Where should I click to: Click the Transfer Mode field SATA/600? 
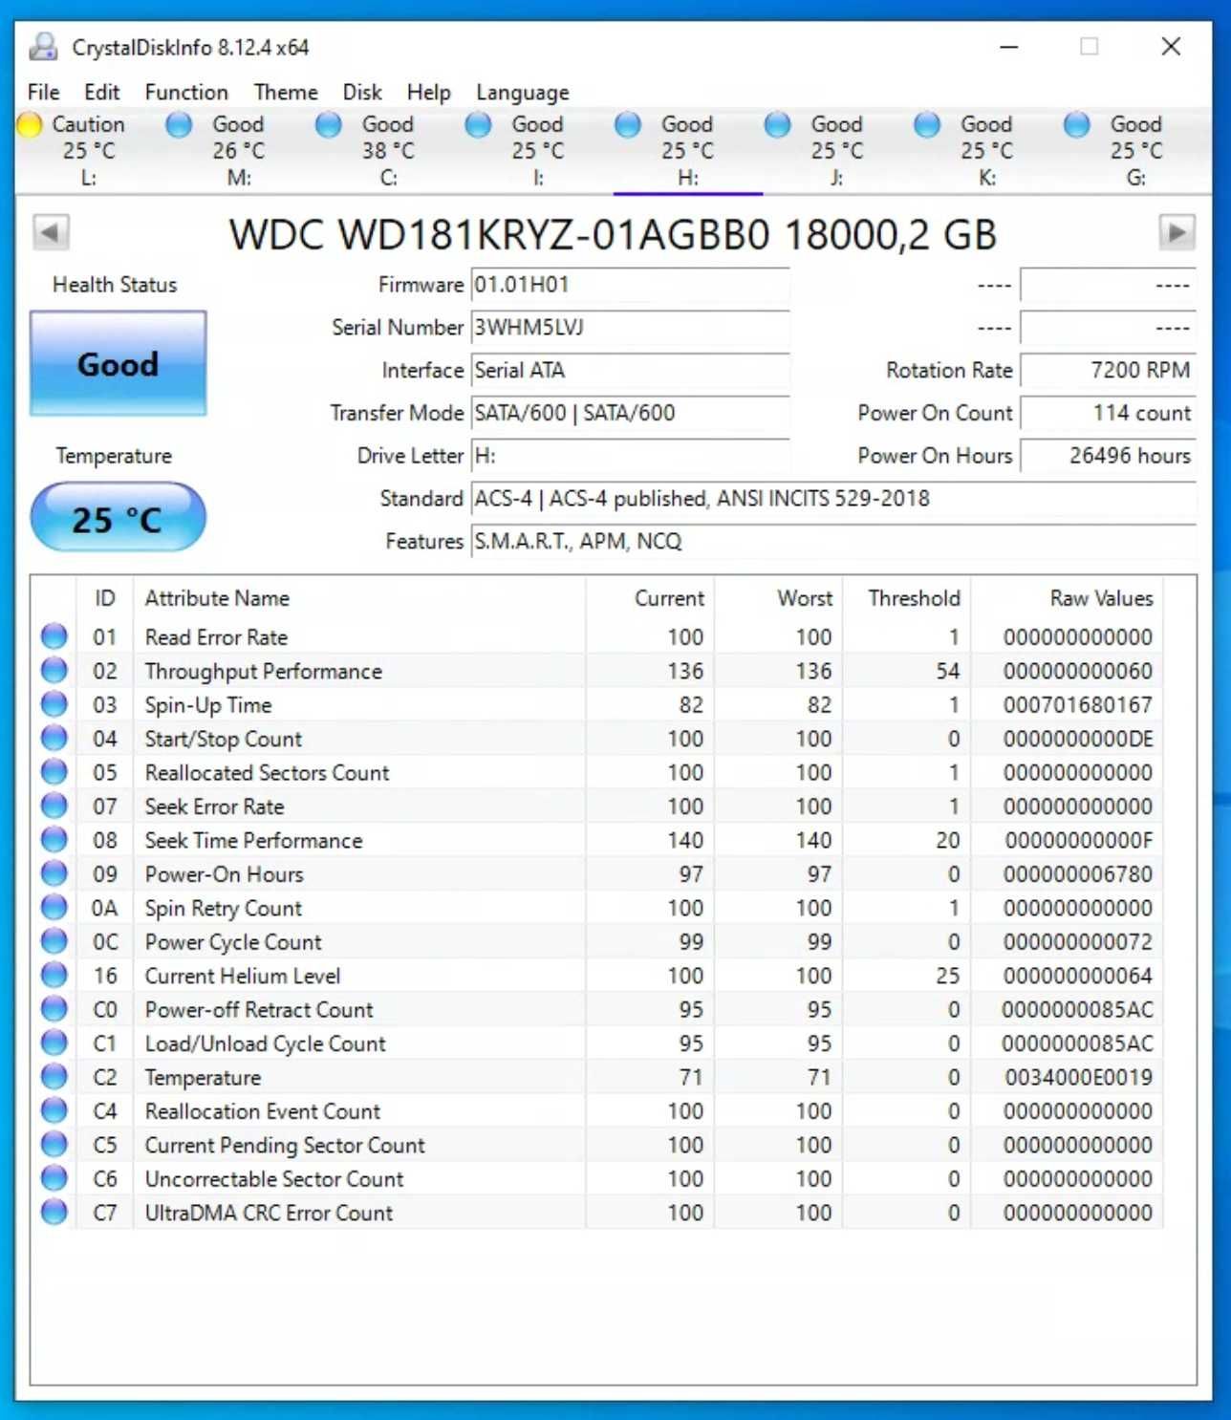630,413
